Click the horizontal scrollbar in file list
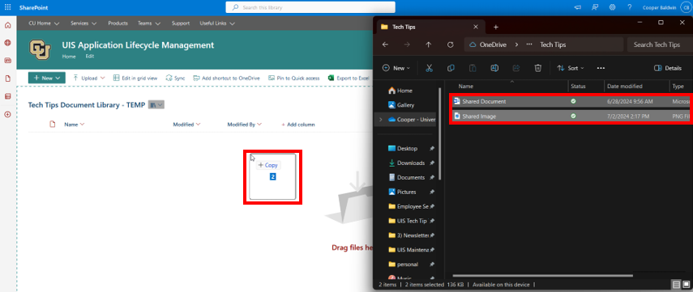693x292 pixels. pyautogui.click(x=543, y=276)
